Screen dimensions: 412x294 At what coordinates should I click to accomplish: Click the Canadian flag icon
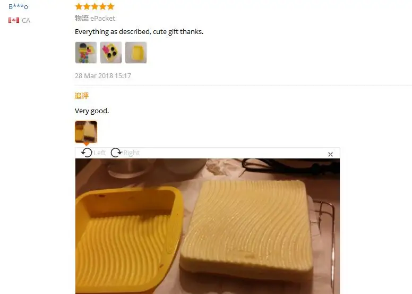pyautogui.click(x=14, y=20)
